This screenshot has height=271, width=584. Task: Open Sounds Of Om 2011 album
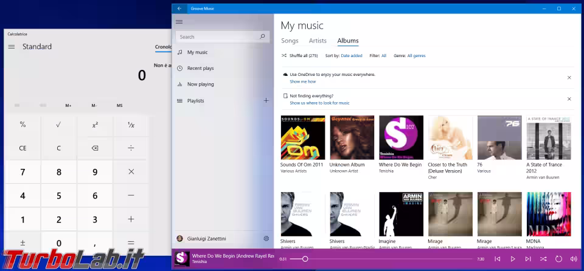303,137
